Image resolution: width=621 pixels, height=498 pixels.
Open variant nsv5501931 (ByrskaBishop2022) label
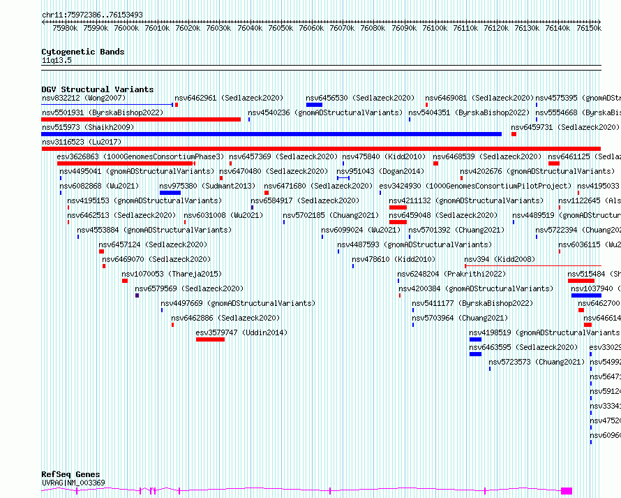pyautogui.click(x=103, y=112)
